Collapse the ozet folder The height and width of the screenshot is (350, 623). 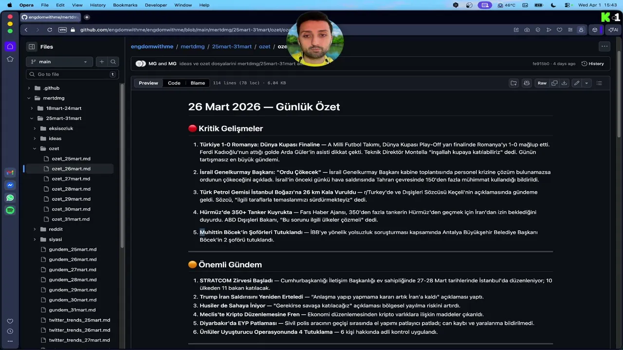tap(35, 148)
